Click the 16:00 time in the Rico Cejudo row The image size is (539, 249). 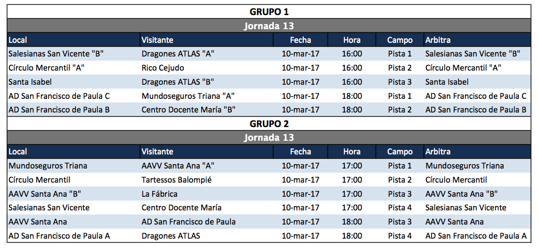point(352,68)
